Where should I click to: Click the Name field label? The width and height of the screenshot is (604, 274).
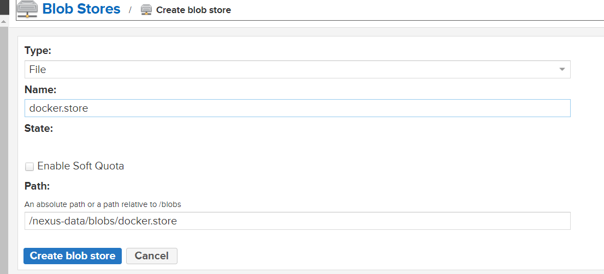40,89
